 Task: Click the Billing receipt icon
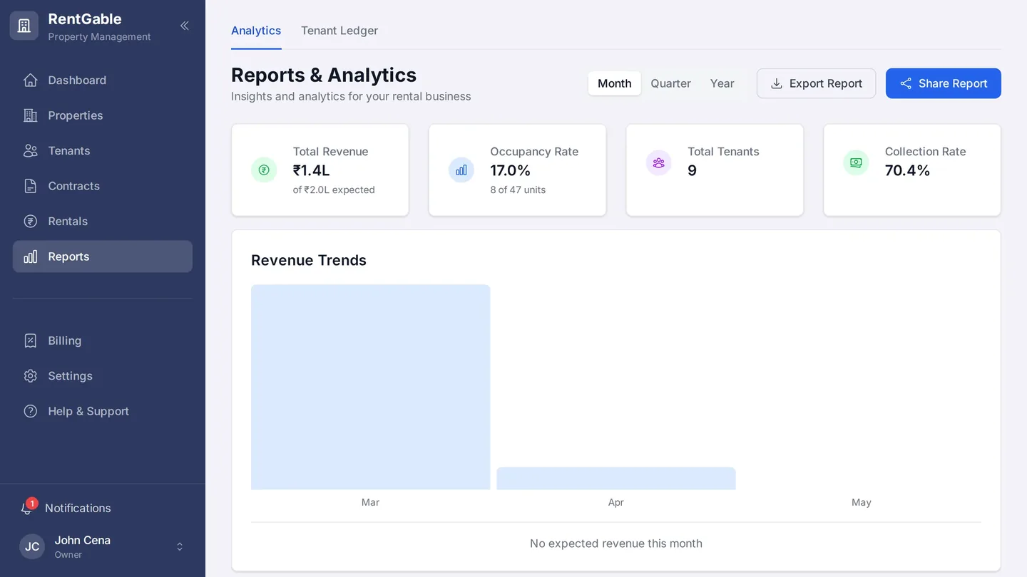pos(30,341)
